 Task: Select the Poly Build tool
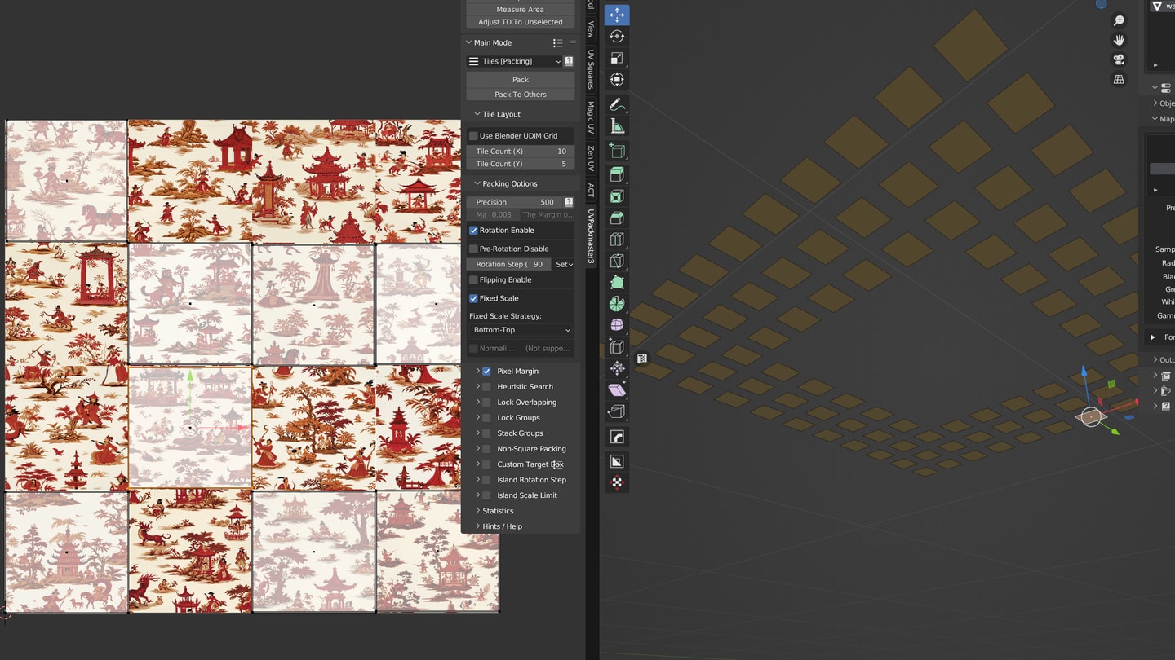point(617,282)
